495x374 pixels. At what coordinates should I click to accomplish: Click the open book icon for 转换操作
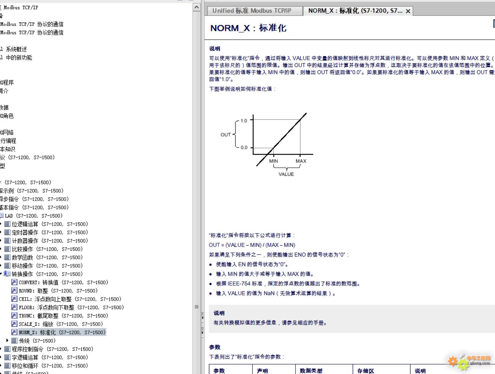(7, 274)
